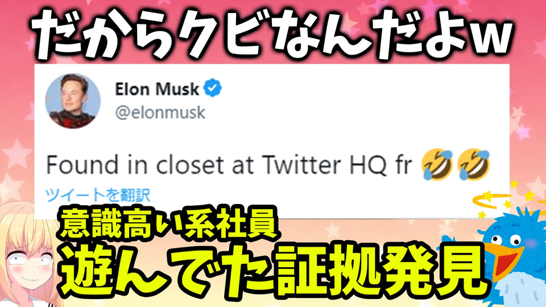546x307 pixels.
Task: Click the yellow caption 意識高い系社員
Action: pos(167,223)
